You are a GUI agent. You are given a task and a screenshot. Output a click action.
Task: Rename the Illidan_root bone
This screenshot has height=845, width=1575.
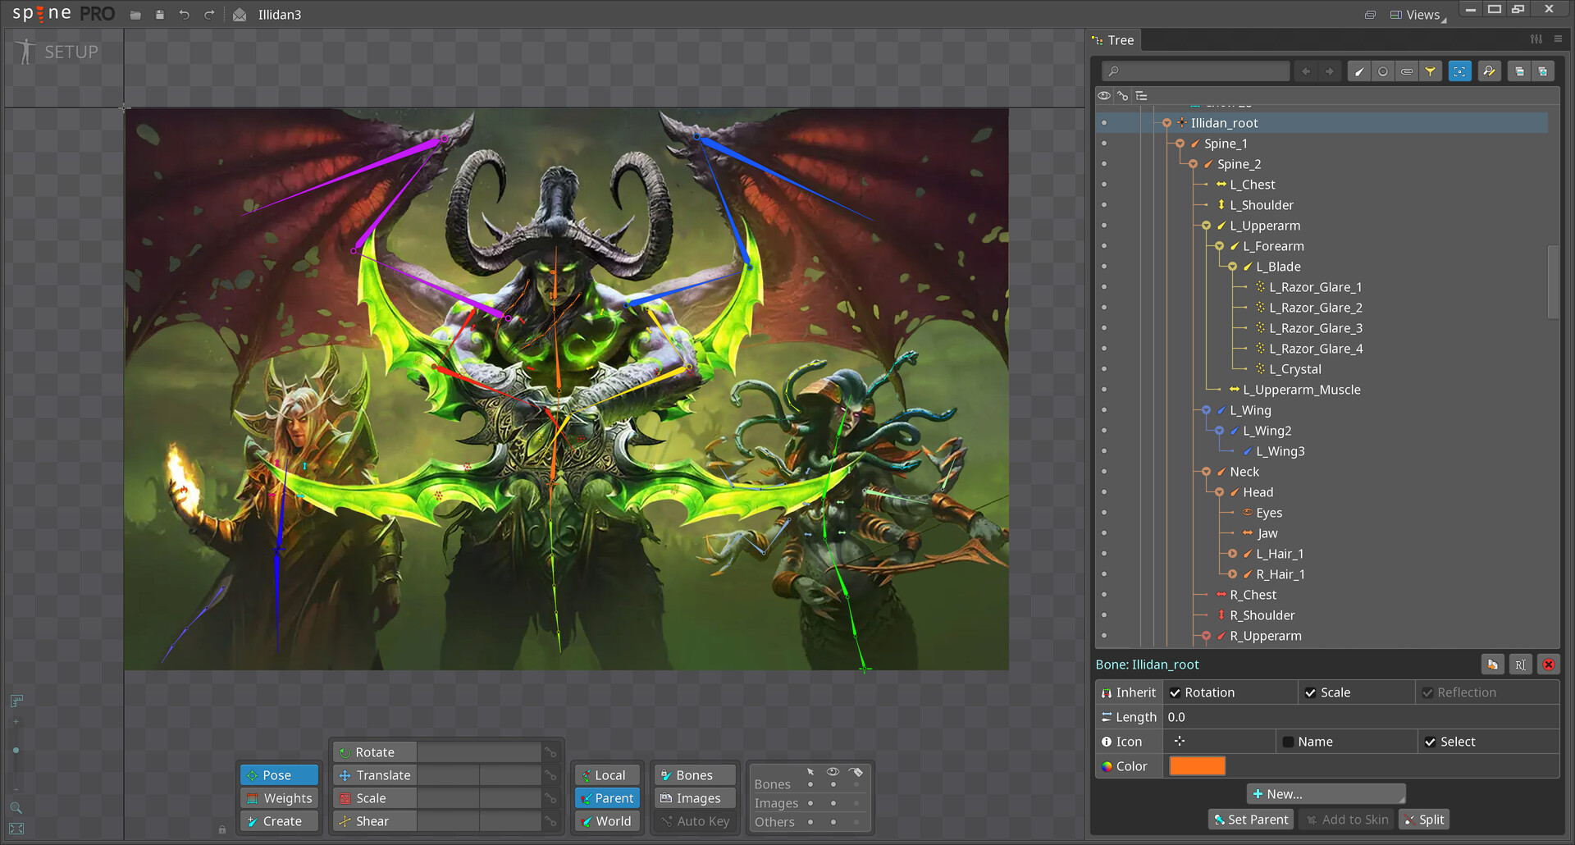pyautogui.click(x=1520, y=665)
